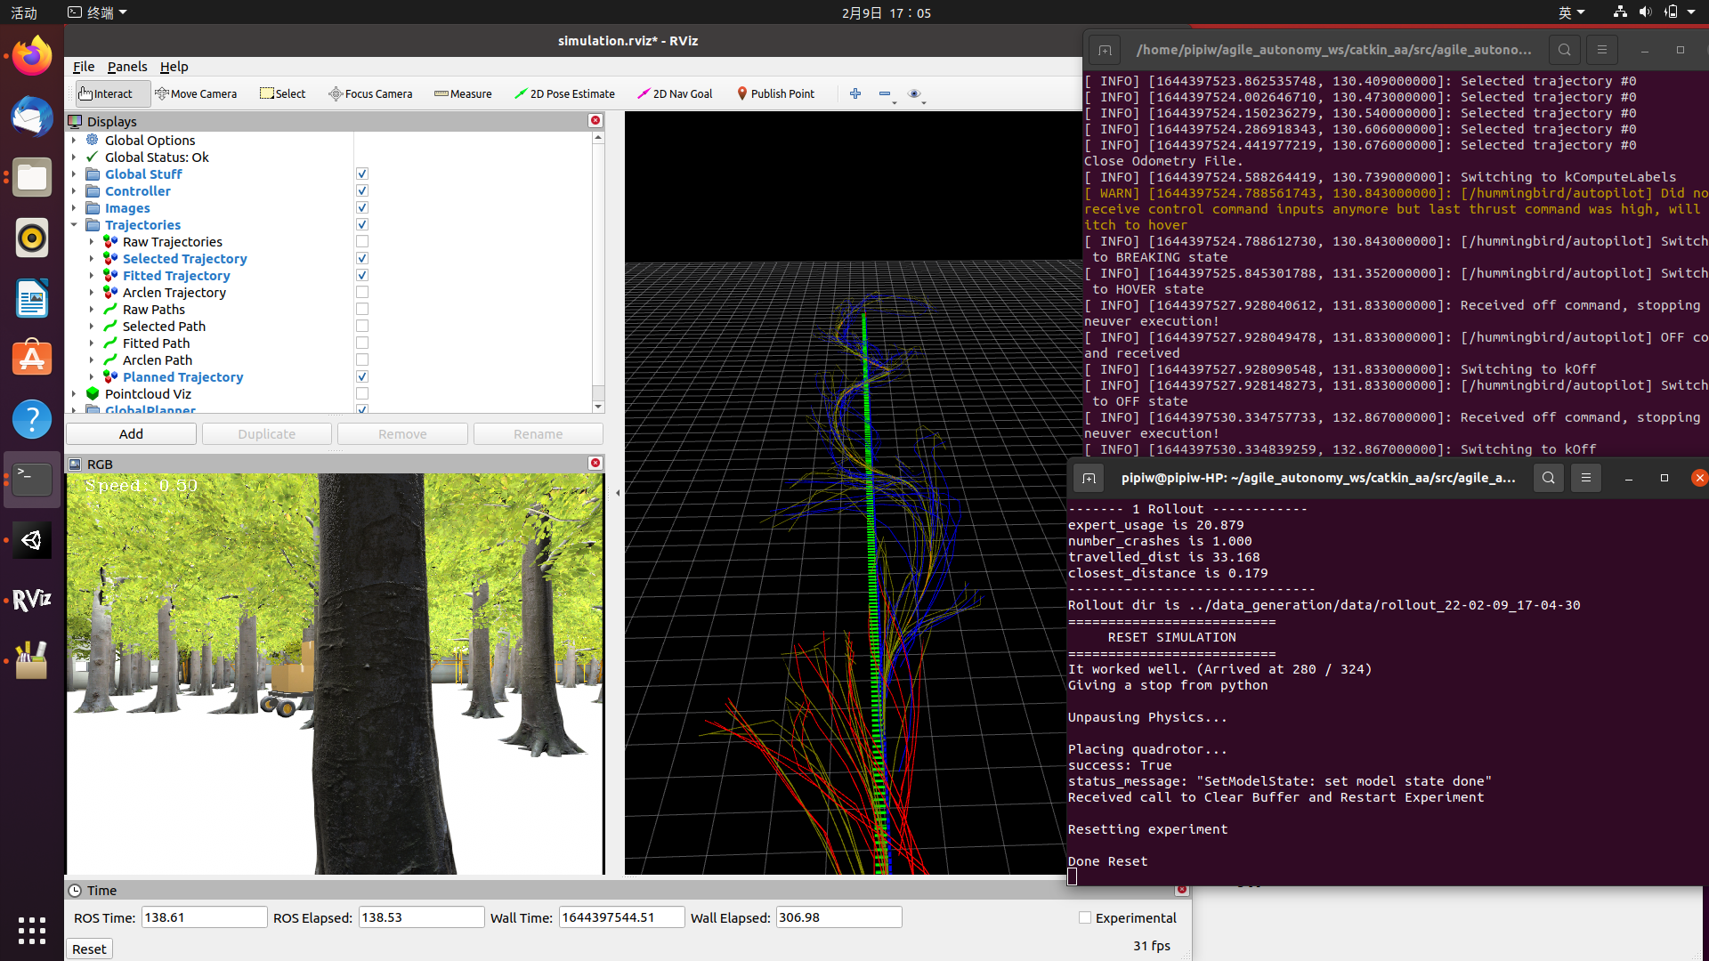Open the Unity icon in the dock
Image resolution: width=1709 pixels, height=961 pixels.
click(x=32, y=540)
